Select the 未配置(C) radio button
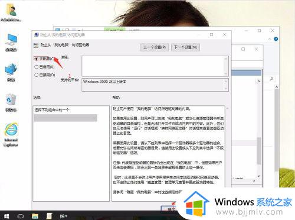Screen dimensions: 295x220 (x=36, y=59)
